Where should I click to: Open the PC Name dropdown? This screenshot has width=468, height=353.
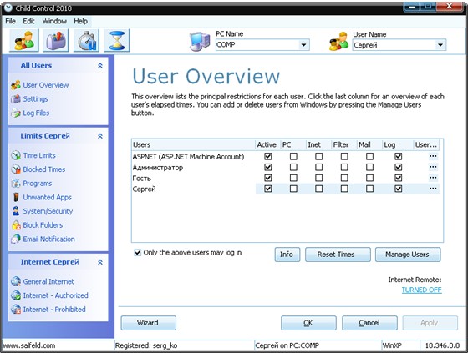tap(303, 45)
